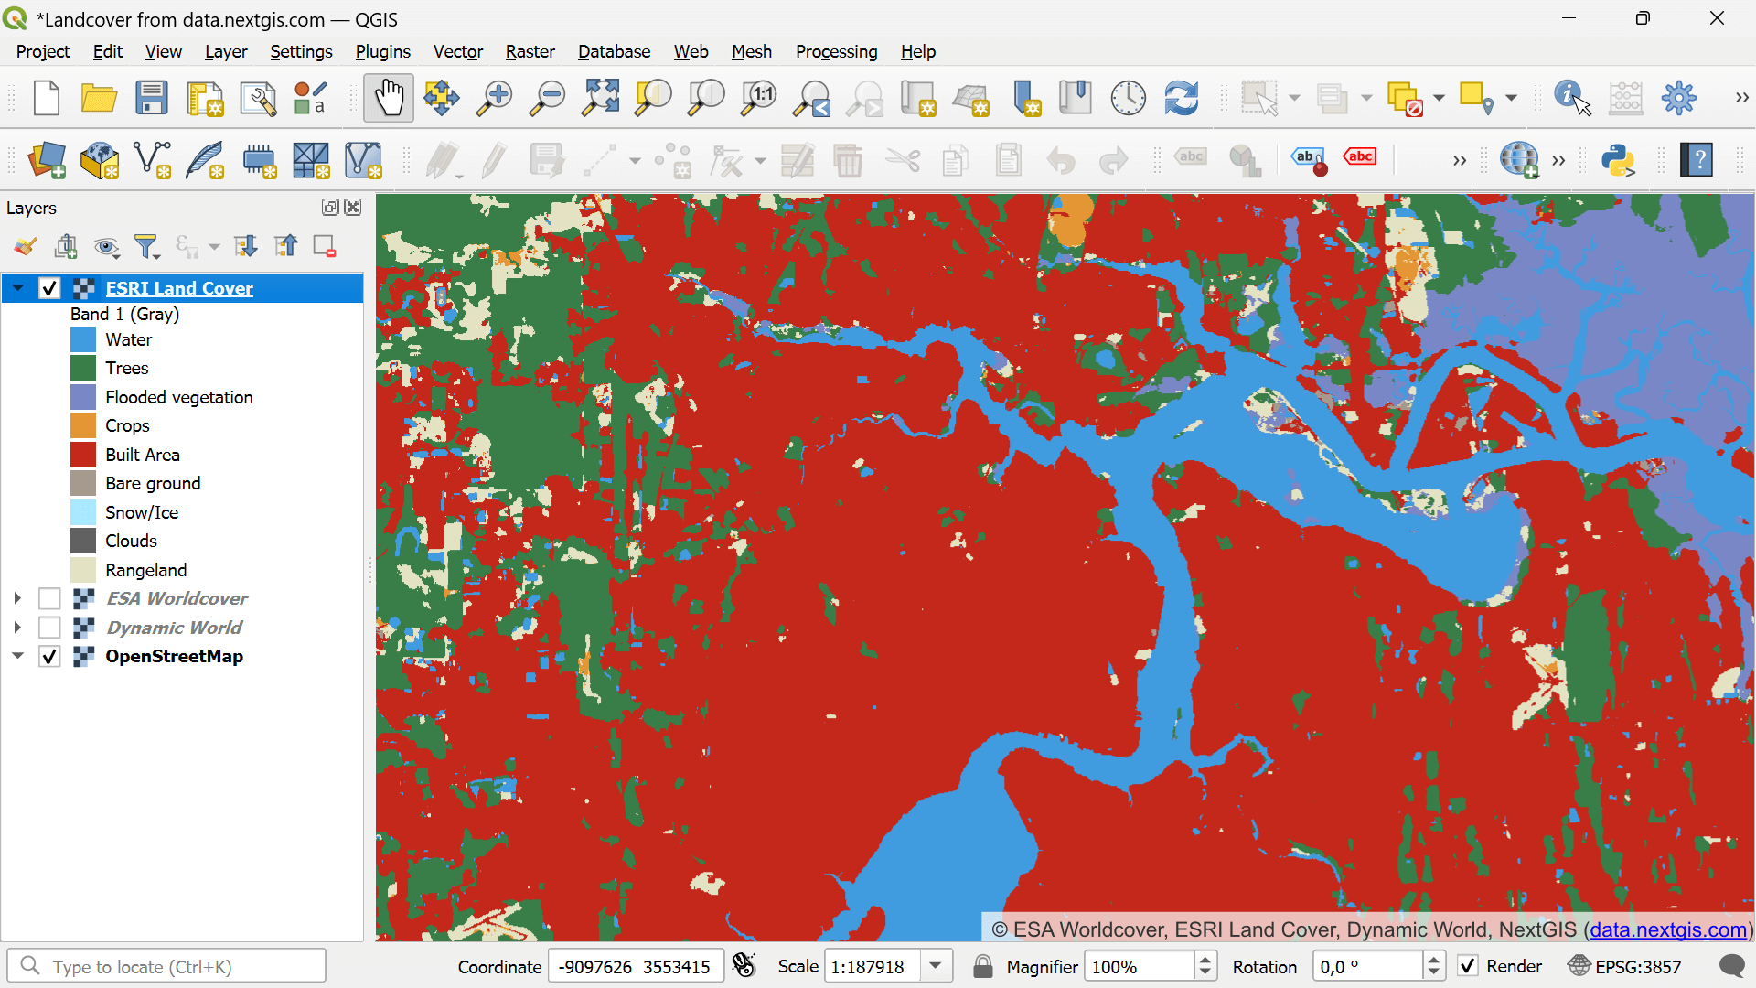
Task: Open the Layer menu
Action: [226, 52]
